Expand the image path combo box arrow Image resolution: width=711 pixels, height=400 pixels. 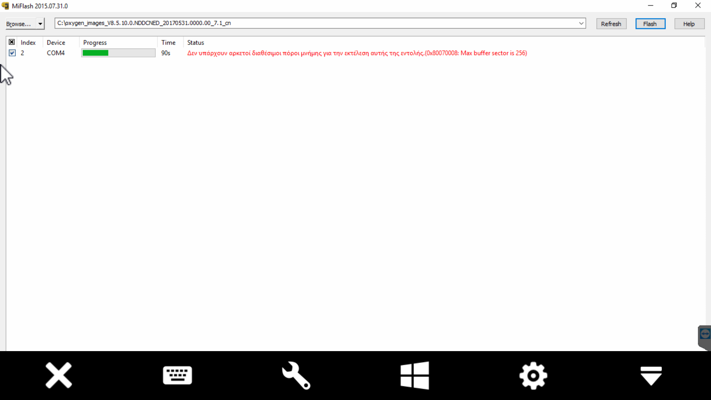(581, 23)
